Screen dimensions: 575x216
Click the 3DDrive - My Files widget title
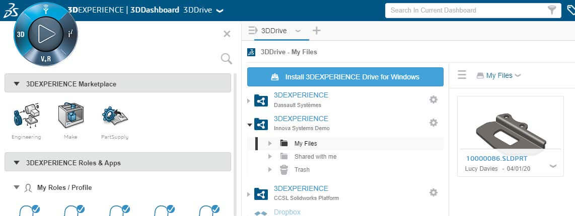point(289,52)
